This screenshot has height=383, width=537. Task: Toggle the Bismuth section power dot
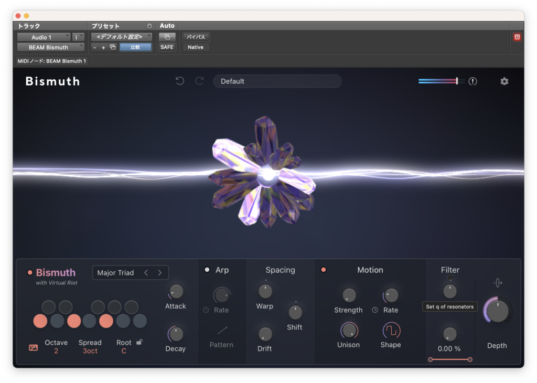tap(30, 272)
